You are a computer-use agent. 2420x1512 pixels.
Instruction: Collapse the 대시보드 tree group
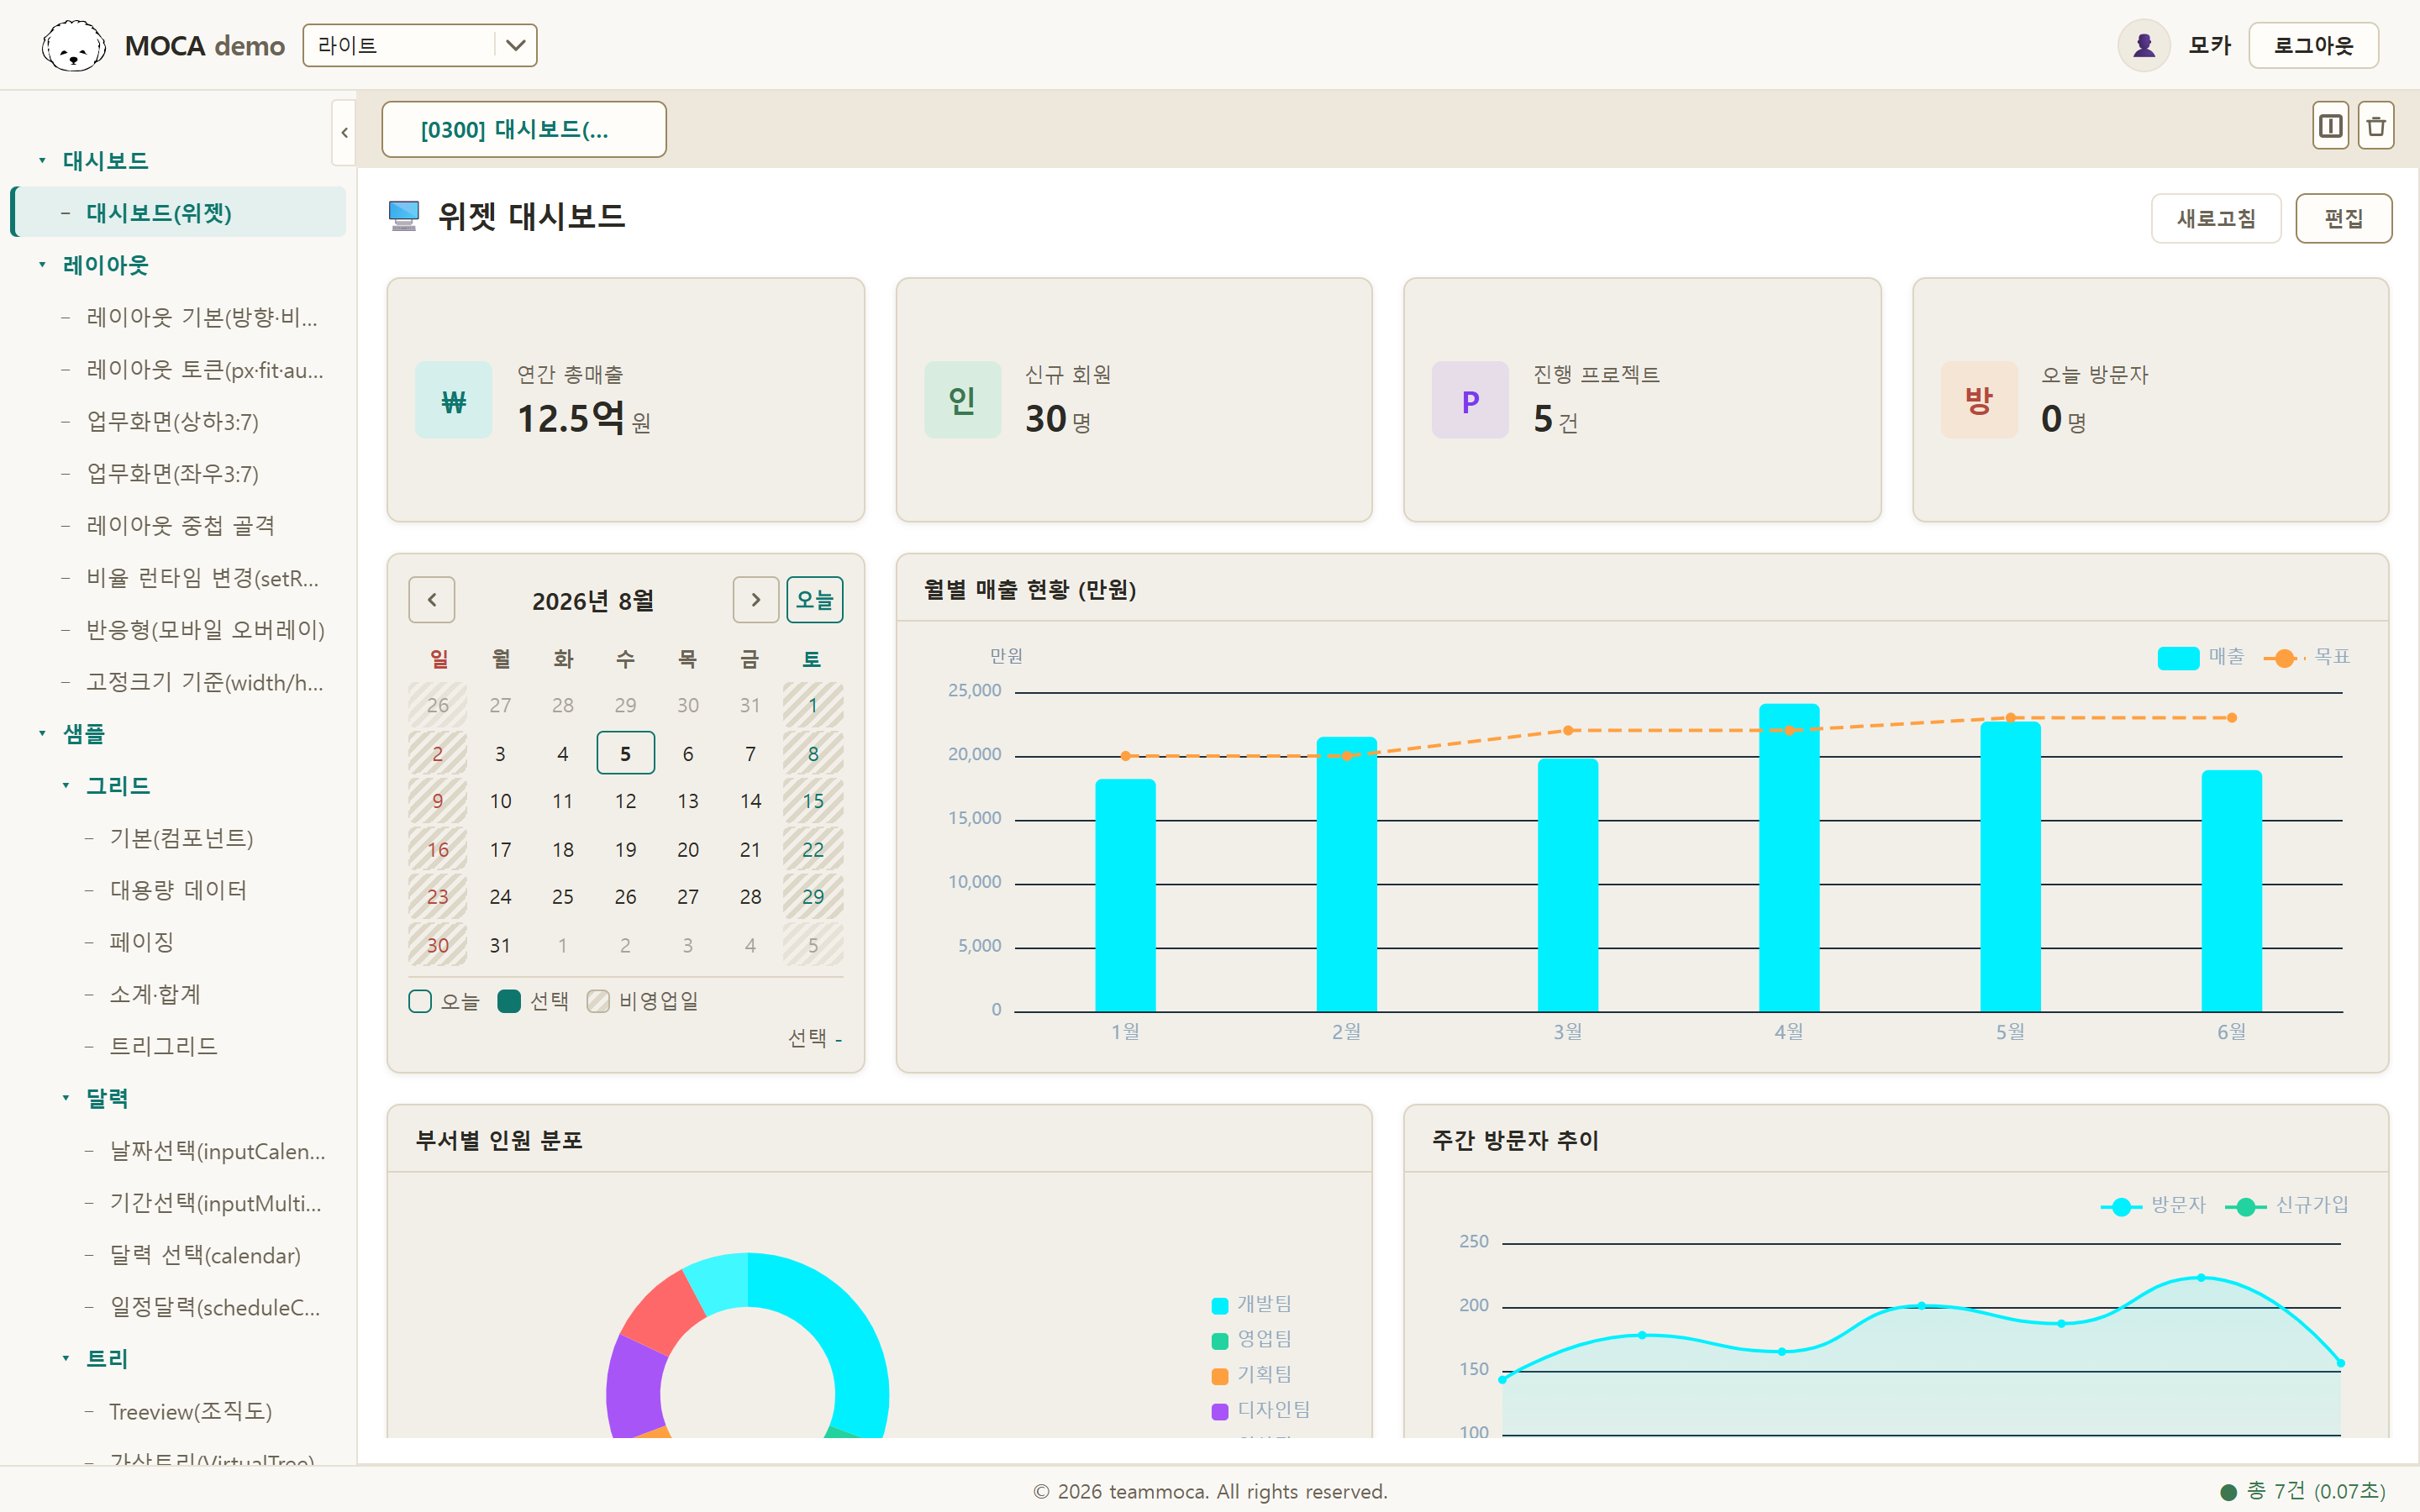[42, 160]
